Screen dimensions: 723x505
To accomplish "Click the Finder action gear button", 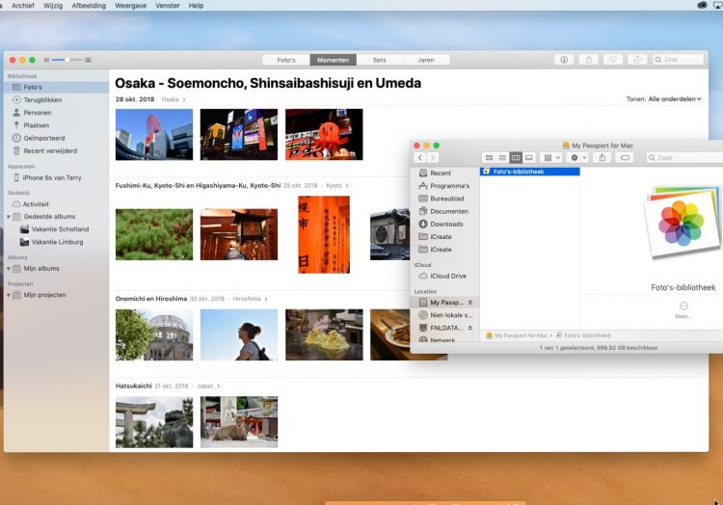I will click(578, 157).
